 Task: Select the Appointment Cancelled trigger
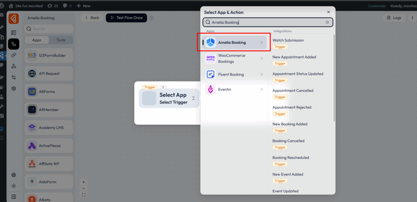click(293, 91)
